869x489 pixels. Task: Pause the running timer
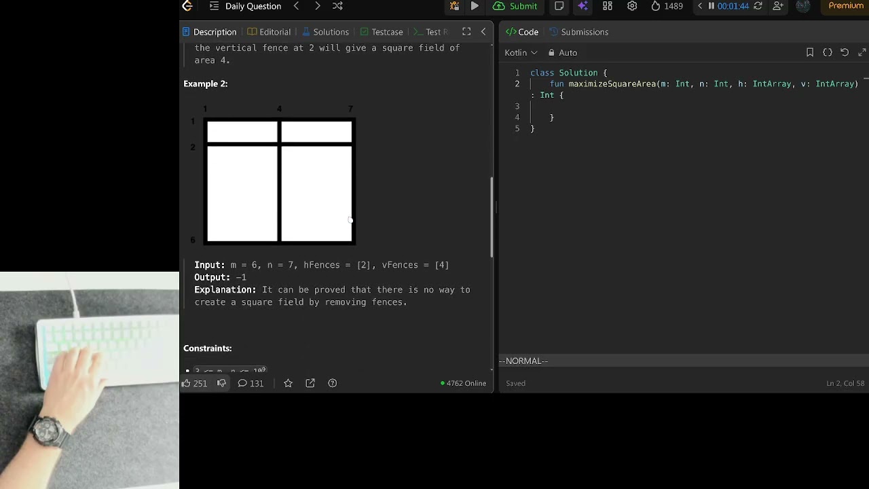711,6
